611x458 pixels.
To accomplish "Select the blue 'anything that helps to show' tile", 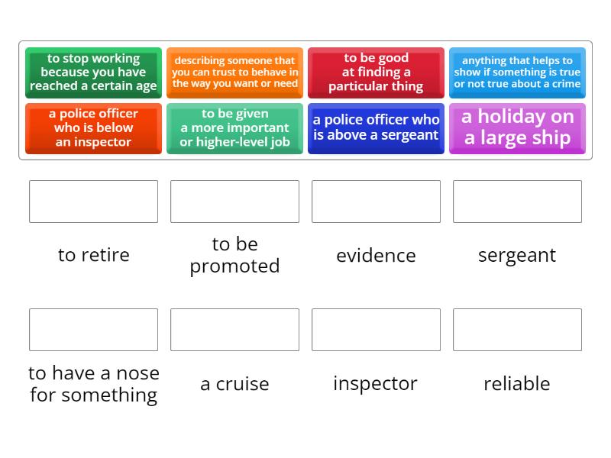I will tap(517, 73).
